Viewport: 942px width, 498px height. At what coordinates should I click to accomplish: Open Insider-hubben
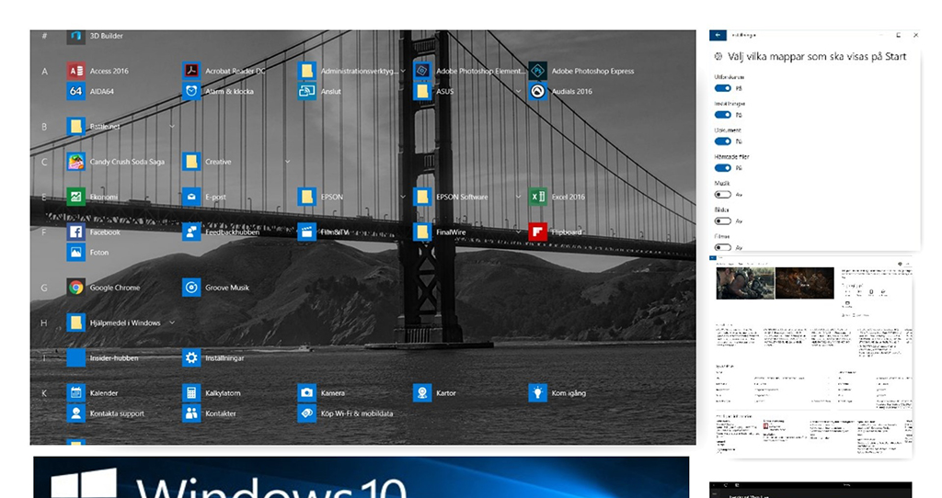point(102,358)
